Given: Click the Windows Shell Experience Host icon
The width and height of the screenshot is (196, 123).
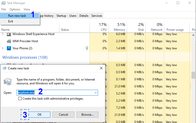Looking at the screenshot, I should pyautogui.click(x=9, y=34).
